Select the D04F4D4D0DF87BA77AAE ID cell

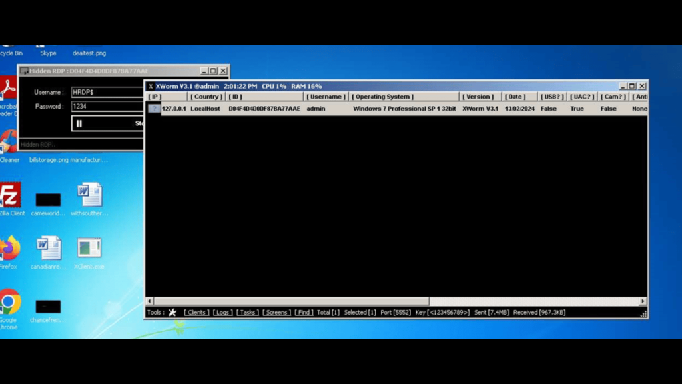point(264,109)
